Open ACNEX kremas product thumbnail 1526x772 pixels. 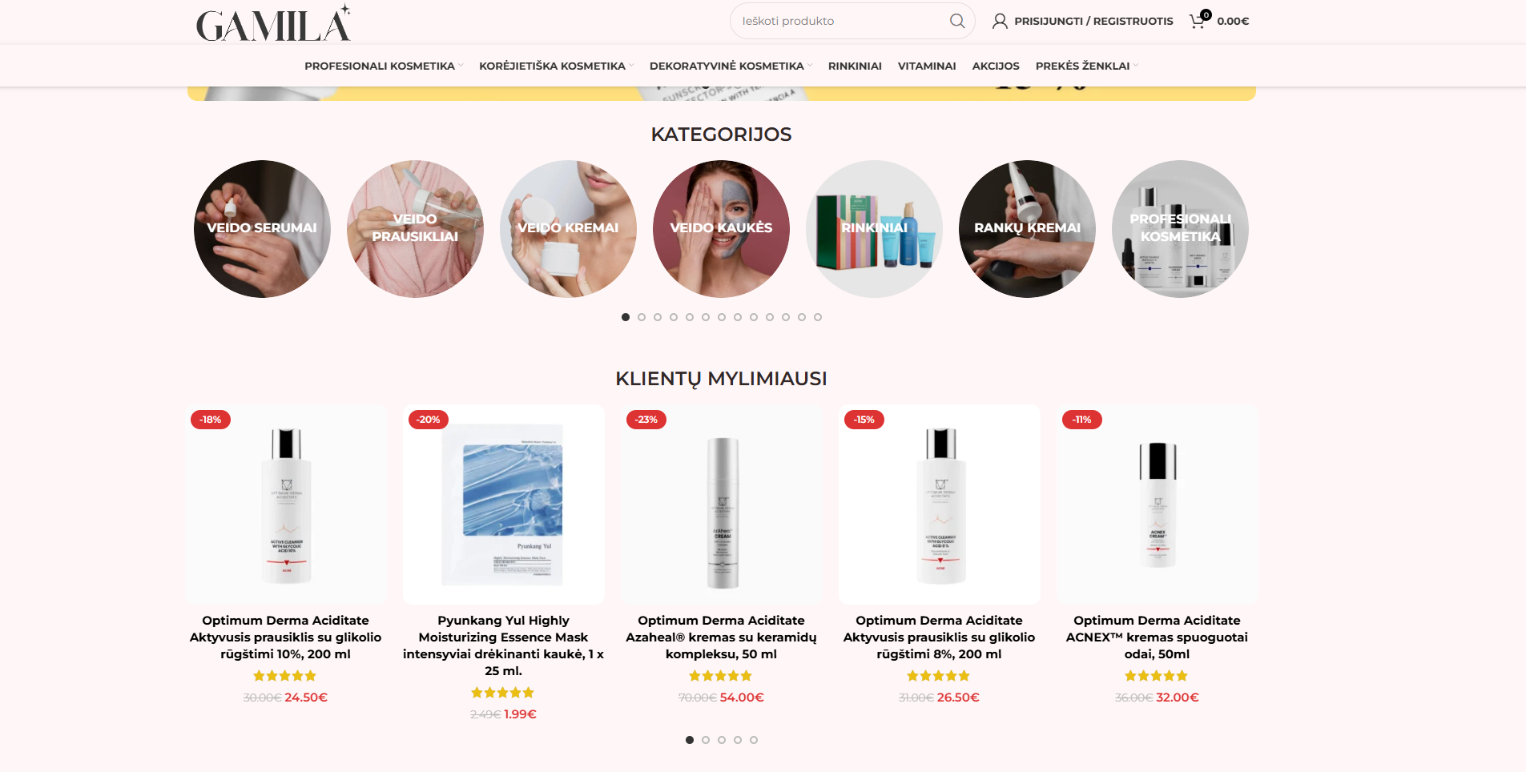click(1157, 504)
